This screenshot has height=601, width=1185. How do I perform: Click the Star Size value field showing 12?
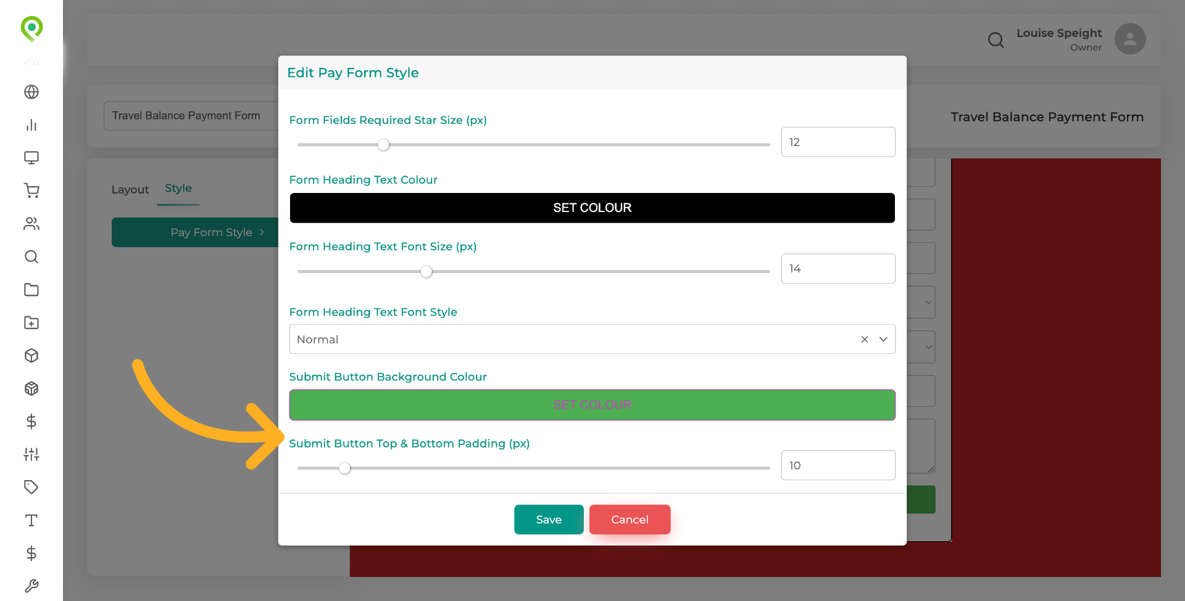[838, 142]
